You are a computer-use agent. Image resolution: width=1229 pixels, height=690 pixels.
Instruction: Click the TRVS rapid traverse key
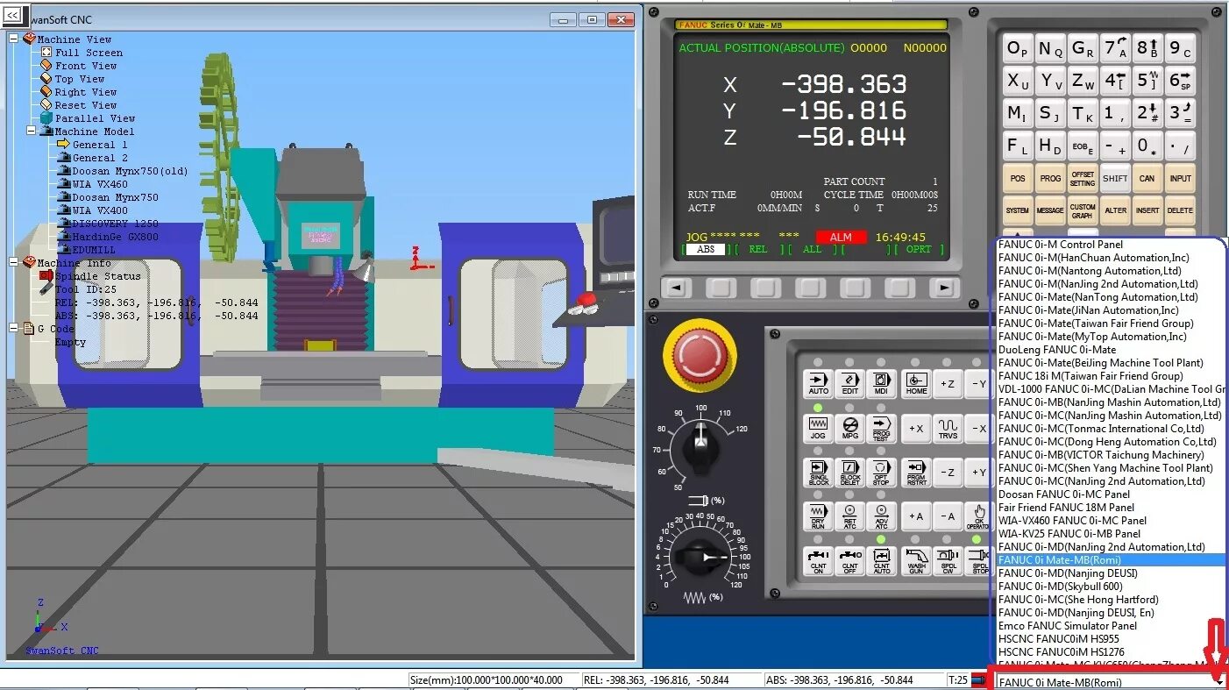[x=947, y=430]
